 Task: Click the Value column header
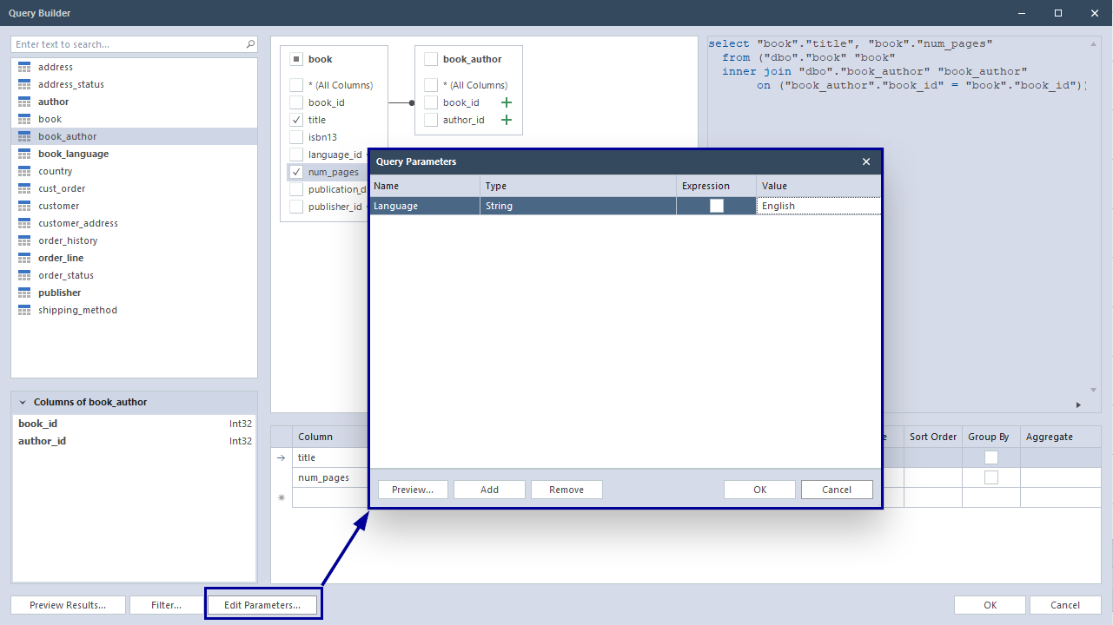click(x=818, y=186)
